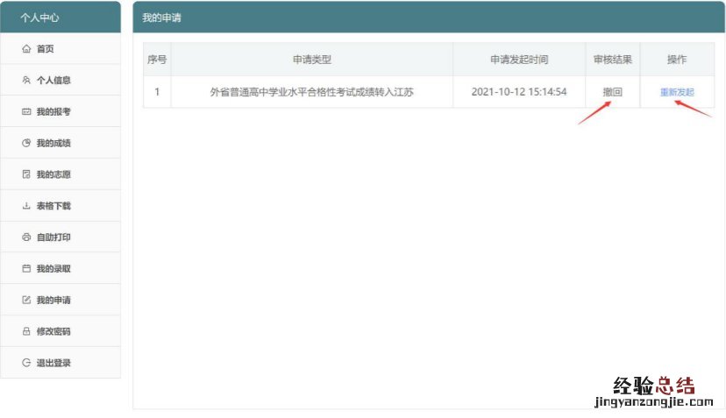
Task: Click 退出登录 to sign out
Action: point(60,363)
